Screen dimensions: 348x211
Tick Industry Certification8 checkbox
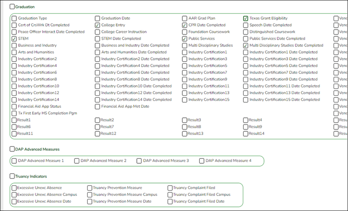tap(14, 79)
